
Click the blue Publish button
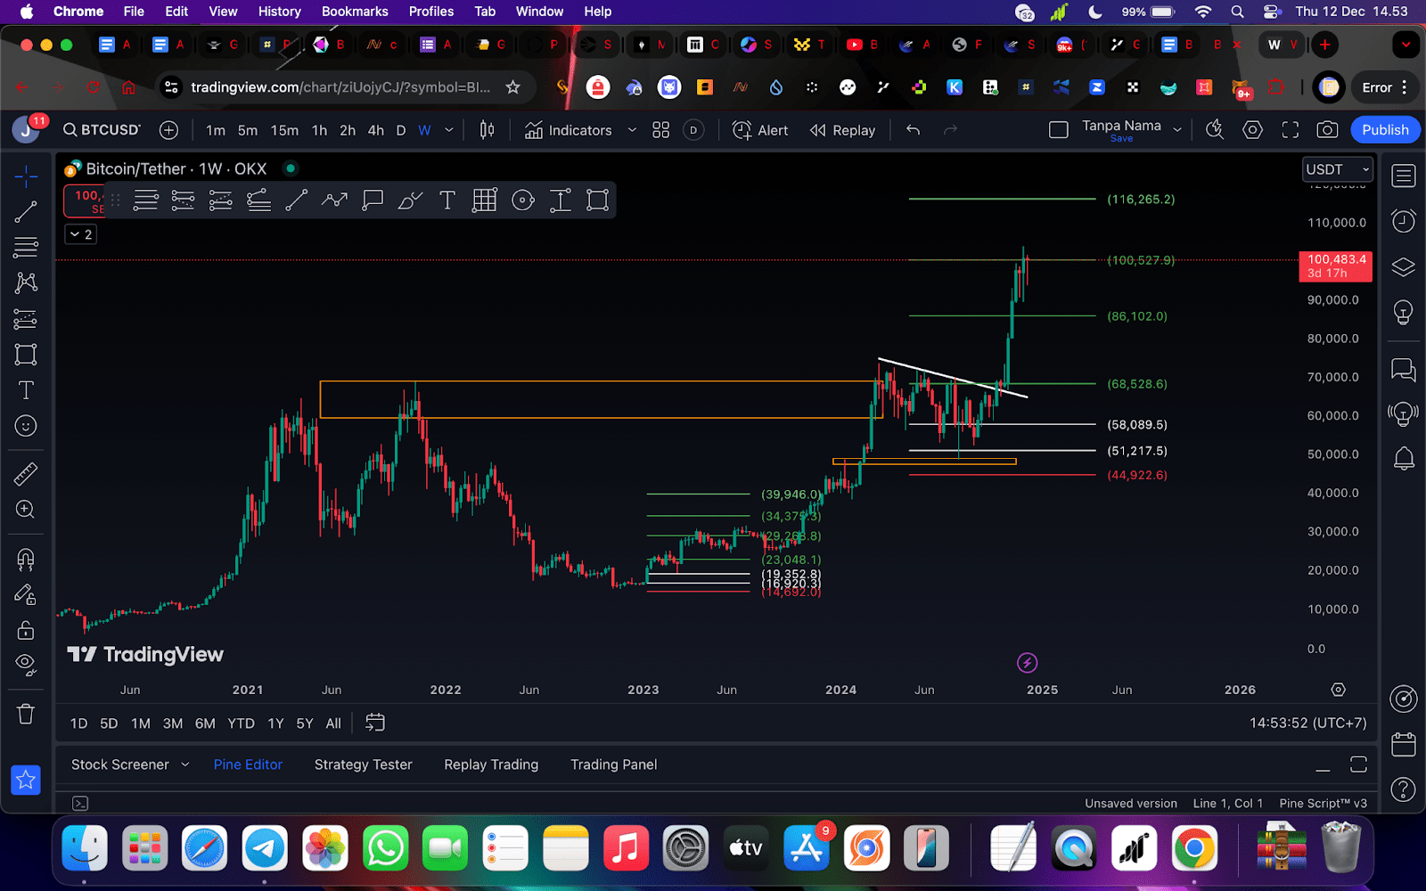pyautogui.click(x=1384, y=130)
